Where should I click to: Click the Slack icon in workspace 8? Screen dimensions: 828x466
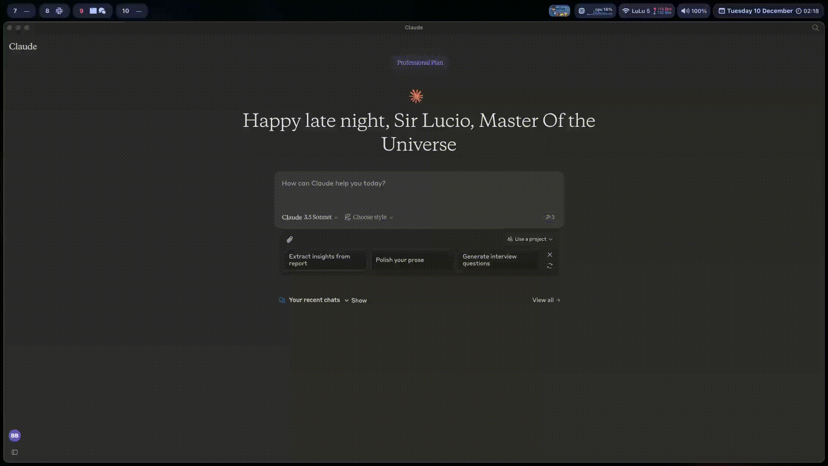60,11
